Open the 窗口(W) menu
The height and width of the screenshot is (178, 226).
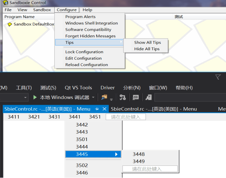coord(158,88)
